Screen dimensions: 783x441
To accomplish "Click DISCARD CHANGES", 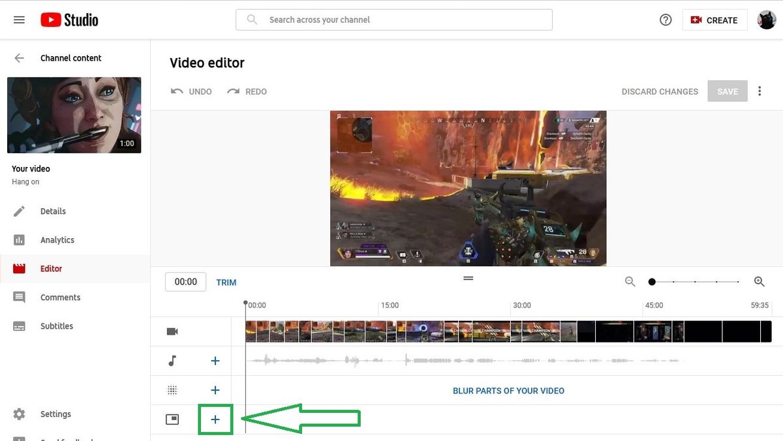I will coord(659,91).
